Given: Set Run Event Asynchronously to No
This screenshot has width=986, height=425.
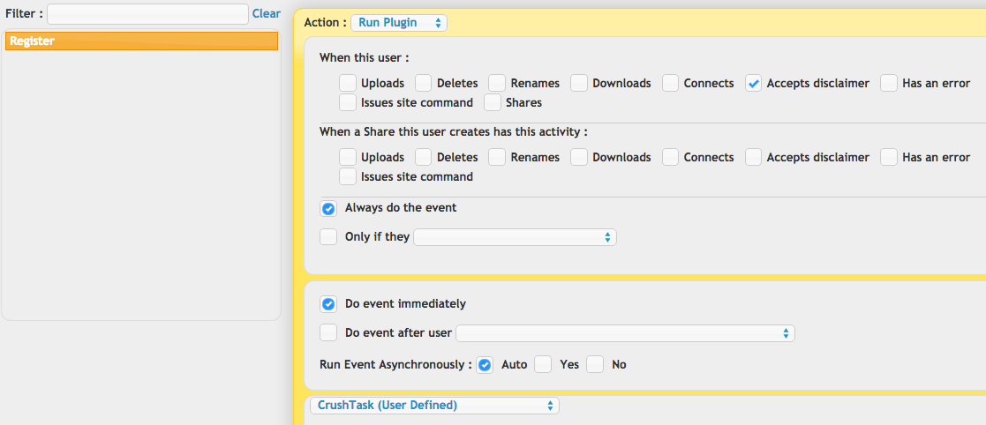Looking at the screenshot, I should [595, 365].
